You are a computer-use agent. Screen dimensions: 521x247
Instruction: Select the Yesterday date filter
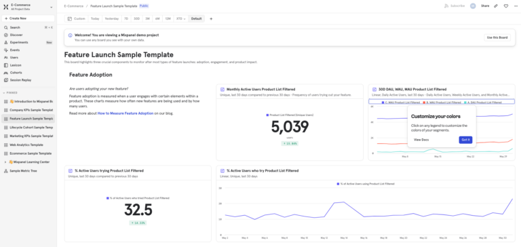[112, 19]
